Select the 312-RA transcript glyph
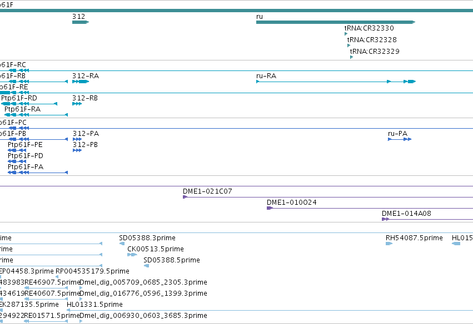The width and height of the screenshot is (473, 324). [x=81, y=82]
